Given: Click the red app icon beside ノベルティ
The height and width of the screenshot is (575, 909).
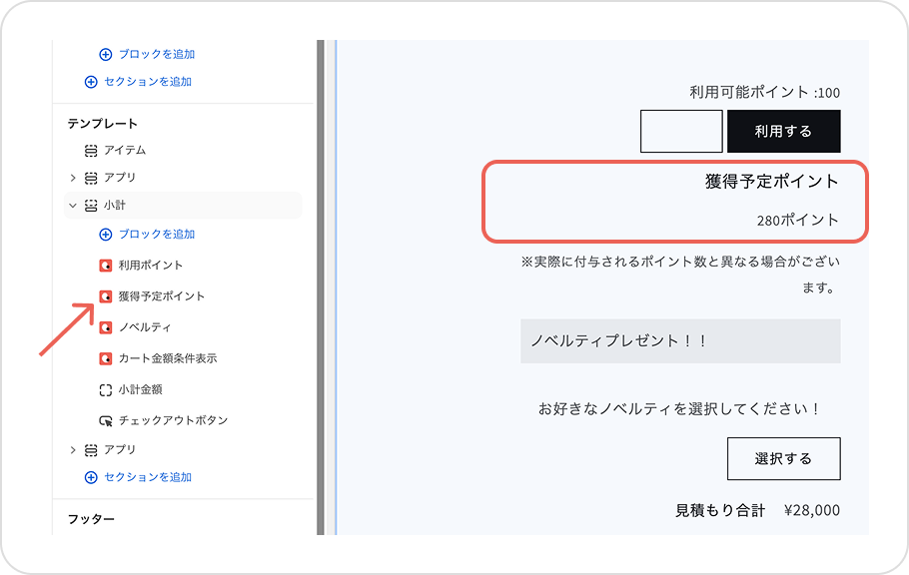Looking at the screenshot, I should (x=106, y=327).
